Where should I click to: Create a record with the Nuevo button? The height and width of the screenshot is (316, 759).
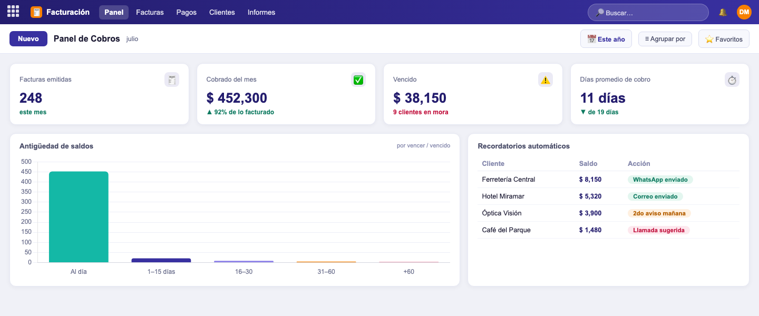[x=28, y=38]
